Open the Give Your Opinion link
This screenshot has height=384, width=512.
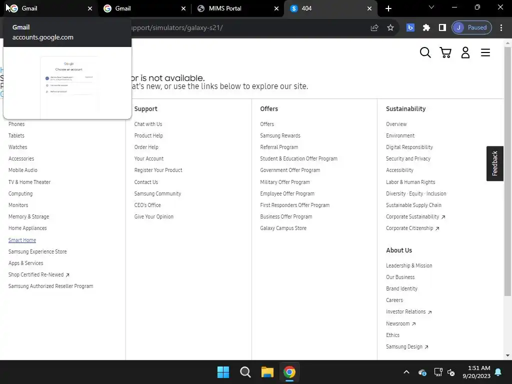click(154, 217)
